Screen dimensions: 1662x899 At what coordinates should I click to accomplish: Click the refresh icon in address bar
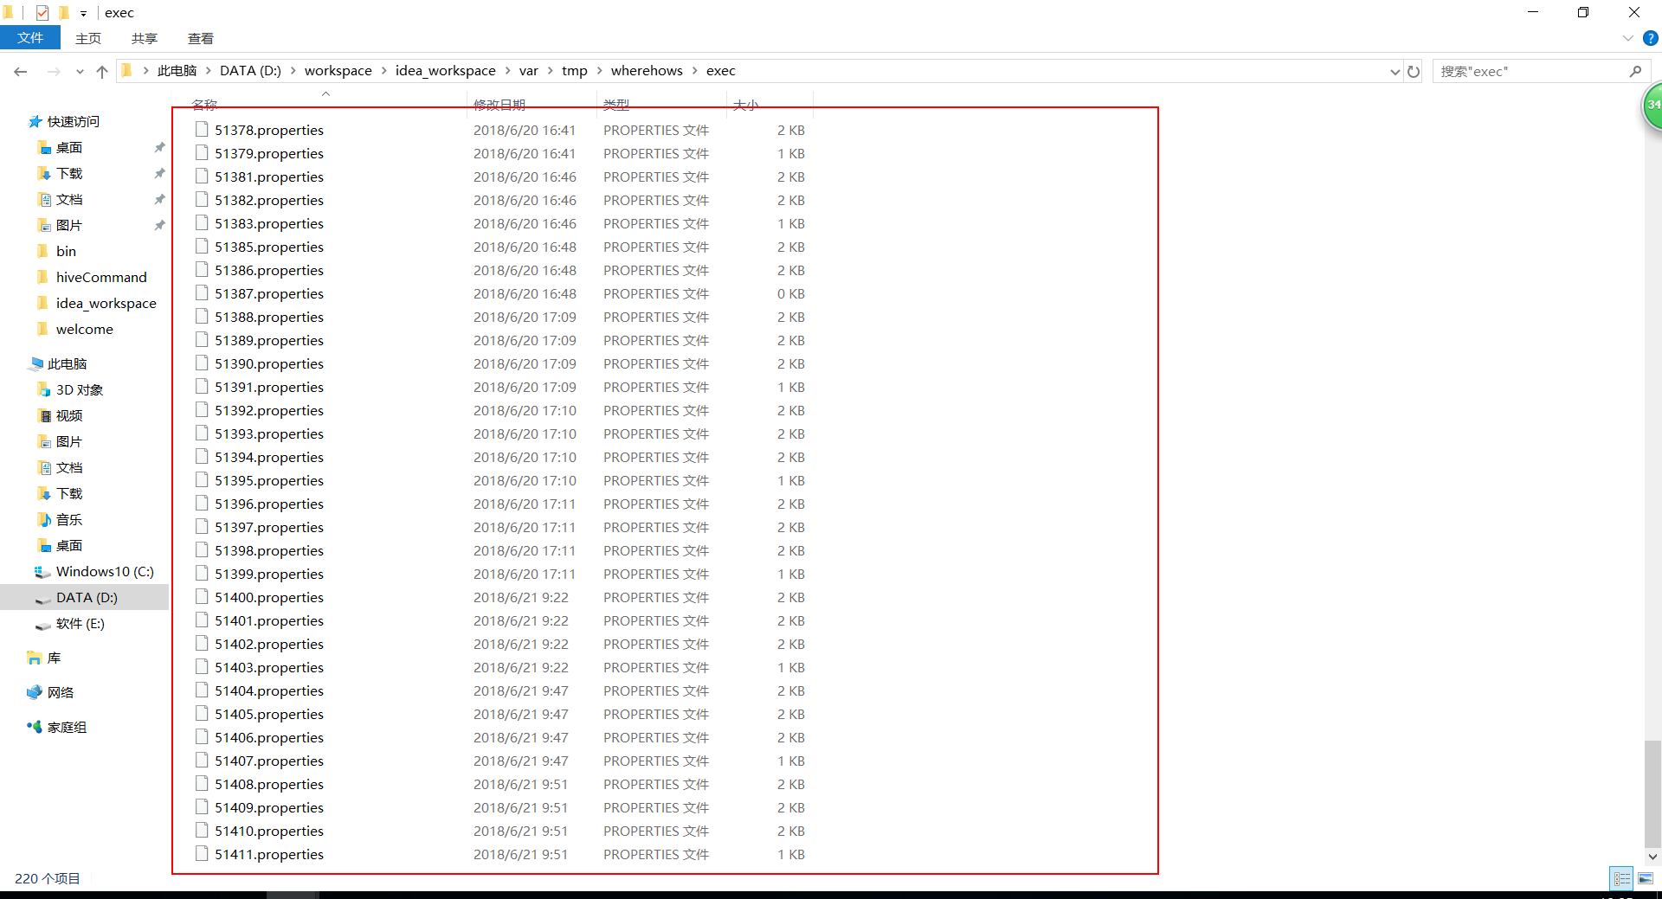(x=1413, y=71)
